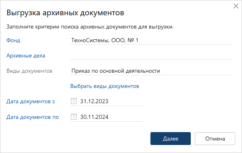This screenshot has height=153, width=242.
Task: Proceed with the Далее button
Action: click(171, 139)
